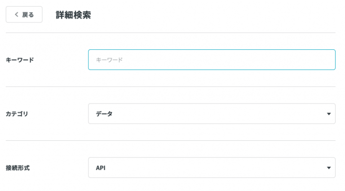Select the API value text in connection box

(101, 168)
